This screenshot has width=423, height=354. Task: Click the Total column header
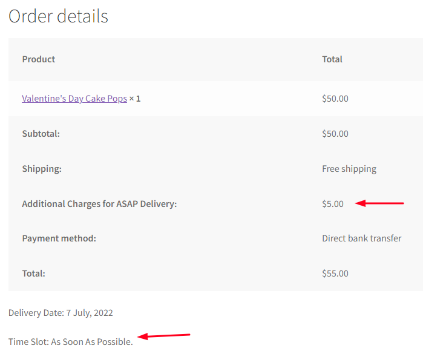pos(332,59)
